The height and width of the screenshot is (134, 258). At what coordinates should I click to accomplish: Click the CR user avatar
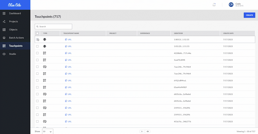(x=231, y=5)
